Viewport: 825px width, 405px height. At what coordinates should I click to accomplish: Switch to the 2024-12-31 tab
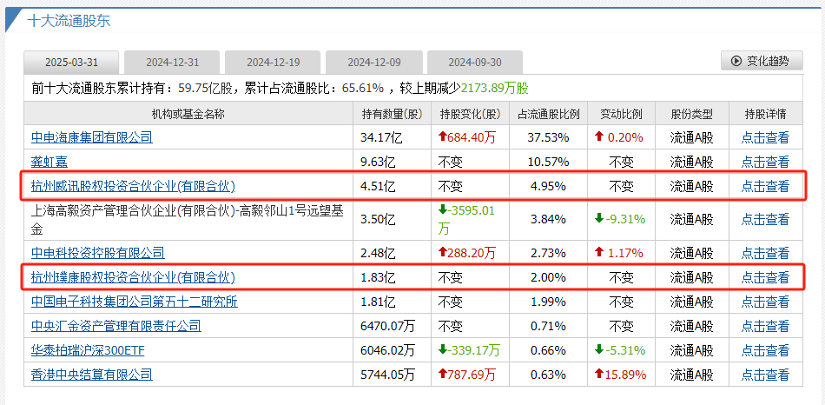pyautogui.click(x=172, y=63)
